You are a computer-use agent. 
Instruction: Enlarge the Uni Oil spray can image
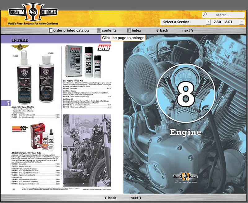click(97, 66)
